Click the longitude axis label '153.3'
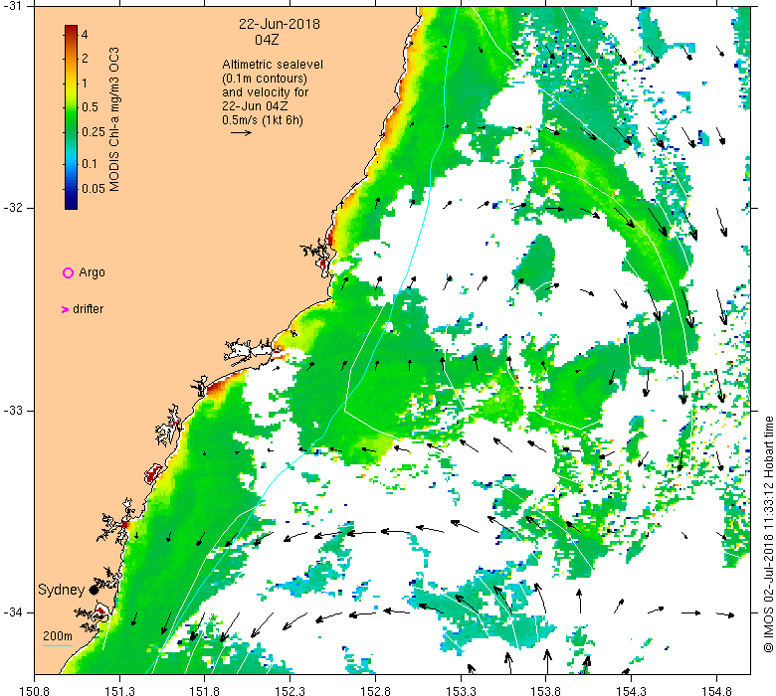Viewport: 776px width, 696px height. [462, 690]
